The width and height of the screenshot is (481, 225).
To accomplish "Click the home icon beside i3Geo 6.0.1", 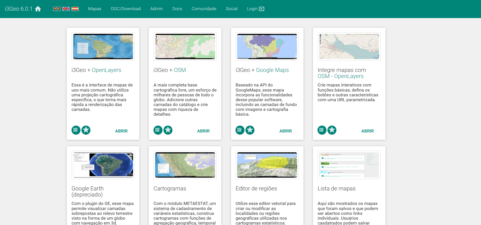I will (x=38, y=9).
